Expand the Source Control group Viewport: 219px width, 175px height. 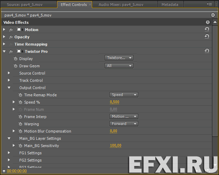click(x=9, y=73)
